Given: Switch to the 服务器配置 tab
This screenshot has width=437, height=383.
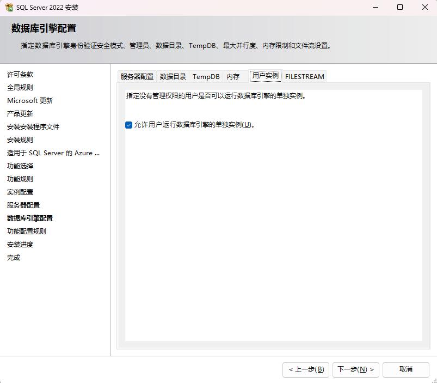Looking at the screenshot, I should (x=137, y=77).
